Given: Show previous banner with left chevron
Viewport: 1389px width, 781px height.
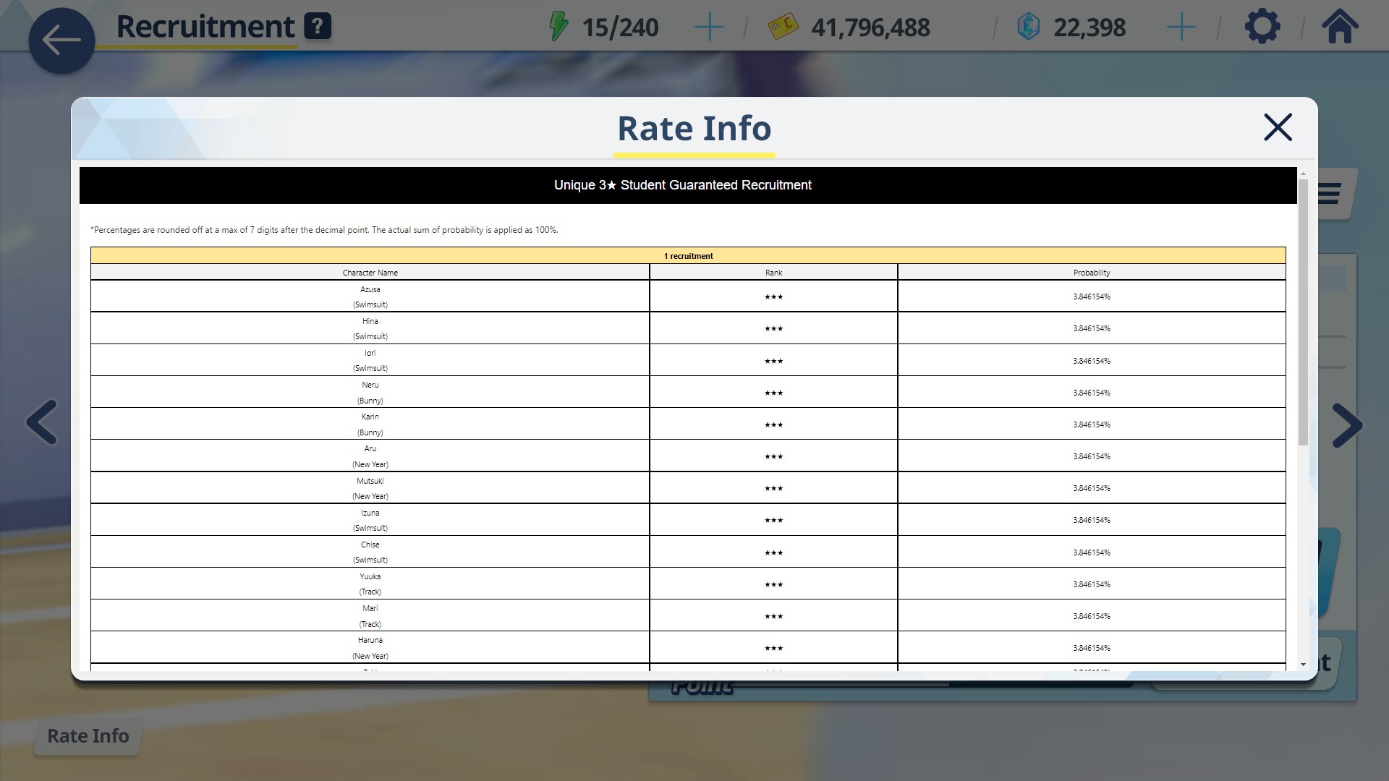Looking at the screenshot, I should [41, 422].
